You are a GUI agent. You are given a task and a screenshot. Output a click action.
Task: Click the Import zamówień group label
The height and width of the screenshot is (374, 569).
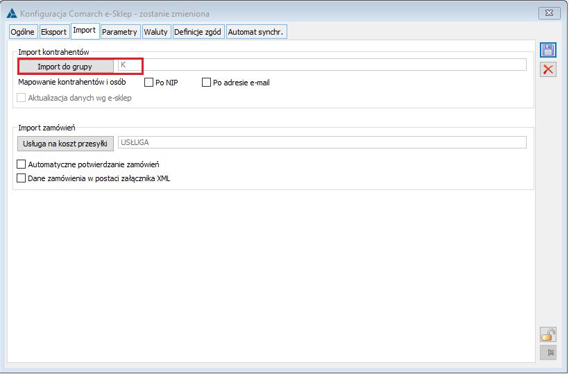click(46, 128)
